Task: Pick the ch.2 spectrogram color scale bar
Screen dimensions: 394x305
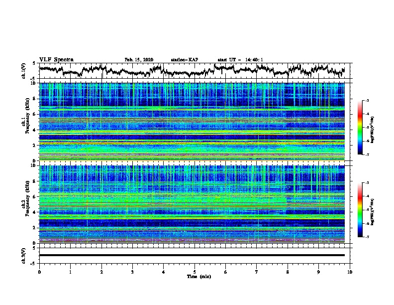Action: [x=360, y=210]
